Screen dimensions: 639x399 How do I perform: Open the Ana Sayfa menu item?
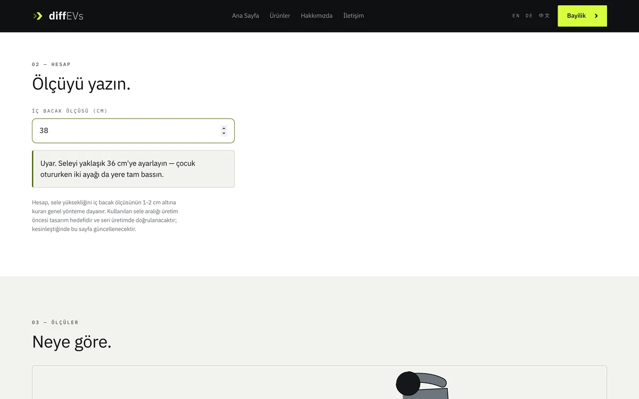point(245,16)
